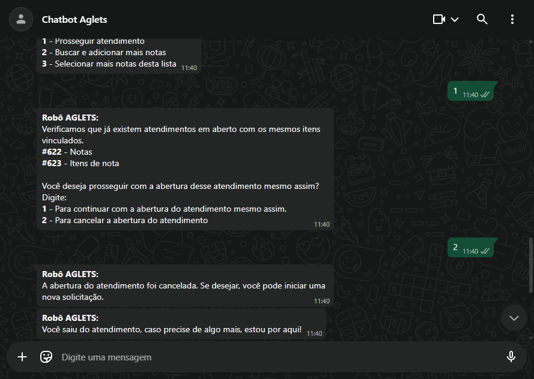Record a voice message with microphone
This screenshot has height=379, width=534.
pyautogui.click(x=511, y=357)
